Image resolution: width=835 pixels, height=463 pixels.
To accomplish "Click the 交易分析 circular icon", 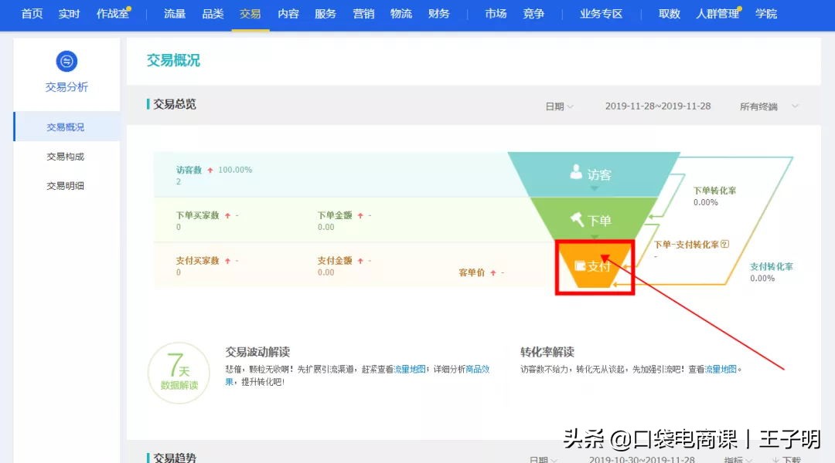I will [x=66, y=61].
